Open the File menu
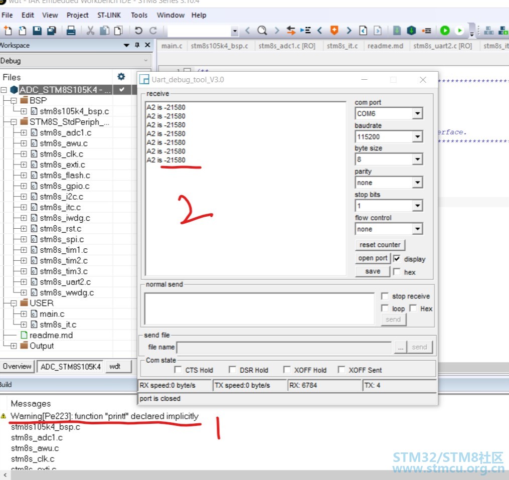The height and width of the screenshot is (480, 509). coord(7,15)
